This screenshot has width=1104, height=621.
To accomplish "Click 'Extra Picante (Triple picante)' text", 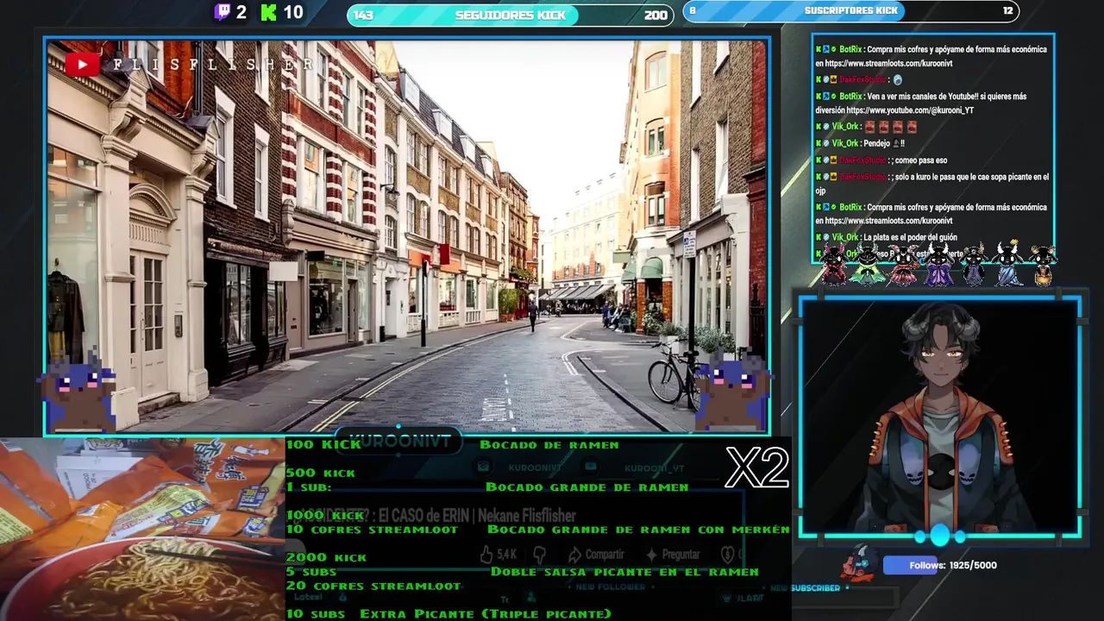I will coord(486,614).
